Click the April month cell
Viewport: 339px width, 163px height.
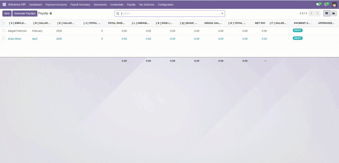[35, 39]
